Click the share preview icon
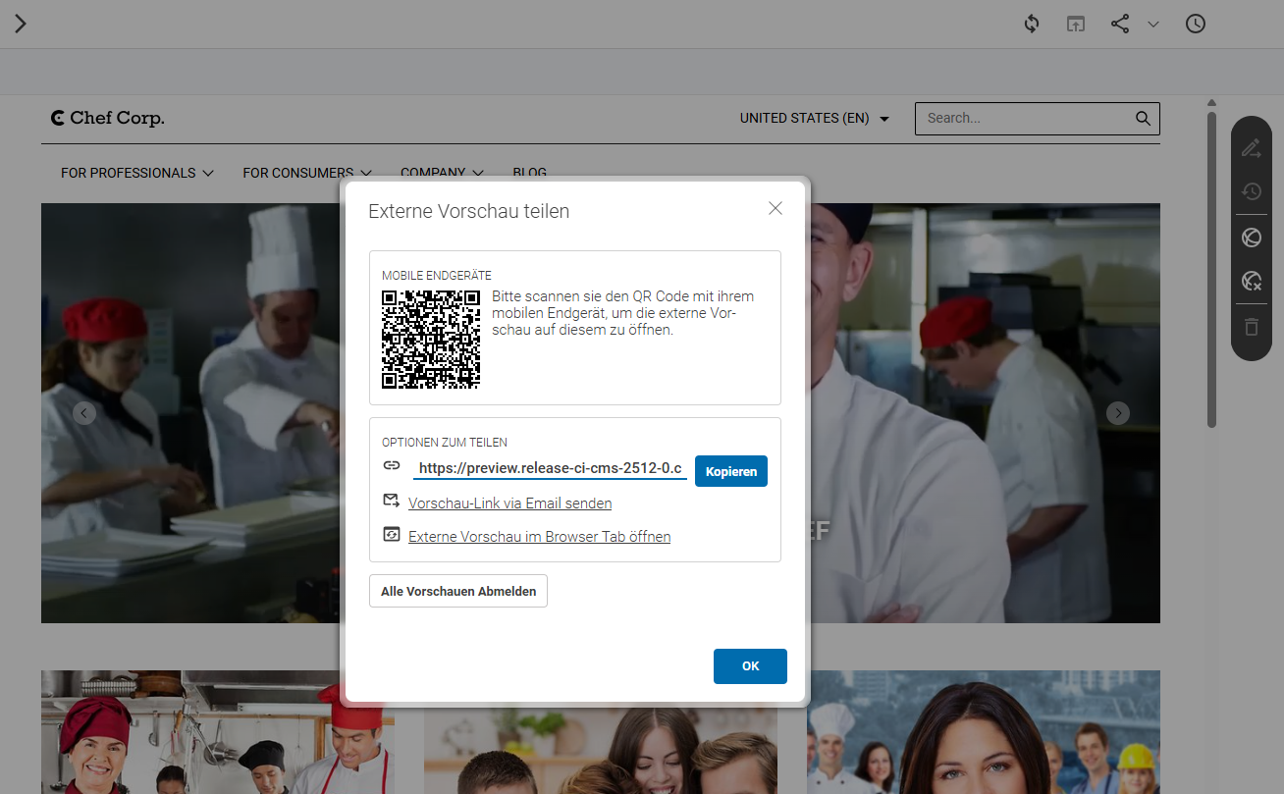 (x=1120, y=24)
